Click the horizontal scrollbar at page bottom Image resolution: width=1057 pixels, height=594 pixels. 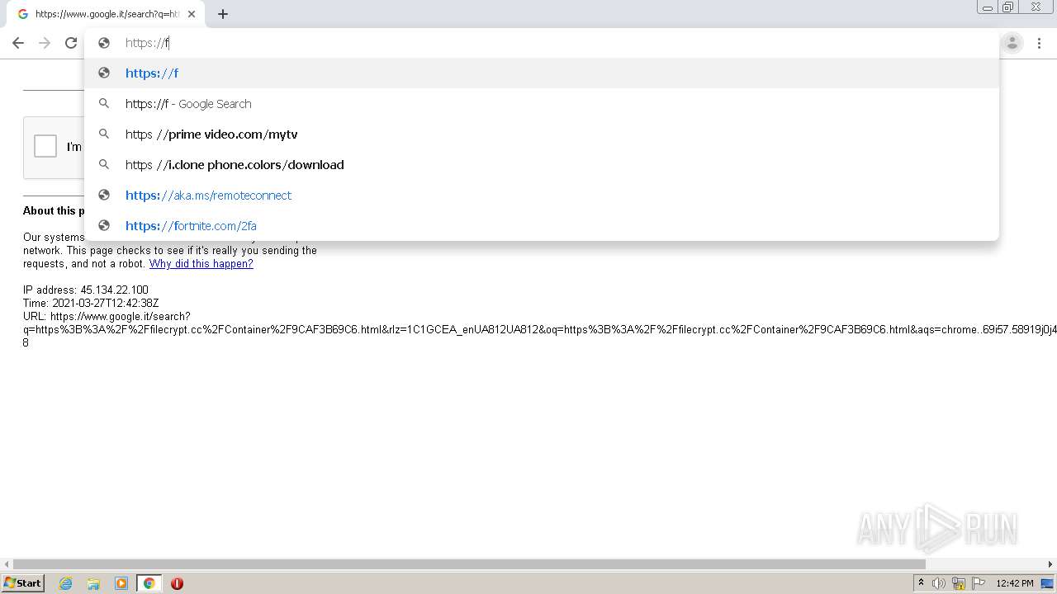(x=469, y=564)
